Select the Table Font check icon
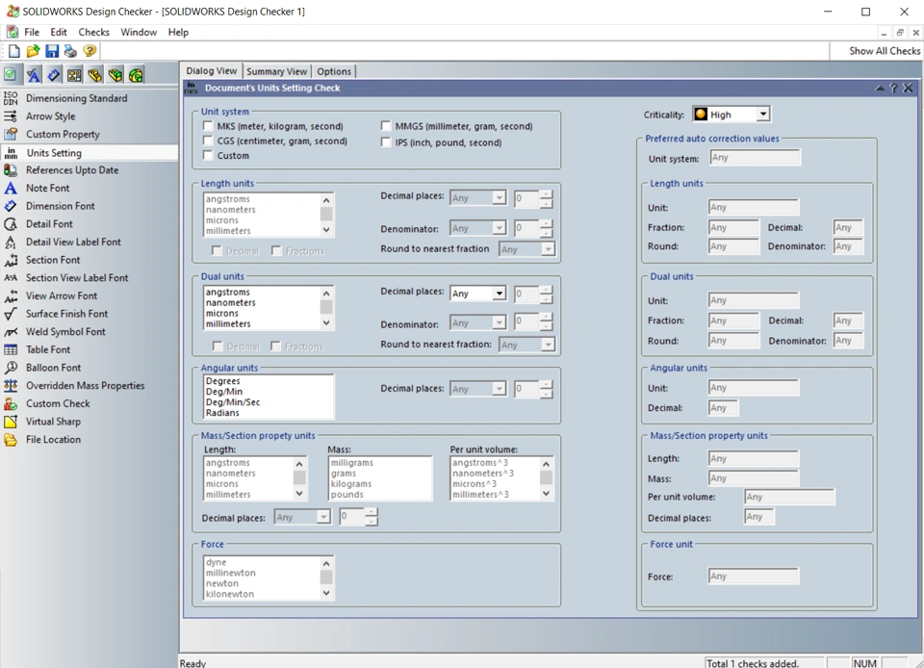The height and width of the screenshot is (668, 924). coord(11,350)
